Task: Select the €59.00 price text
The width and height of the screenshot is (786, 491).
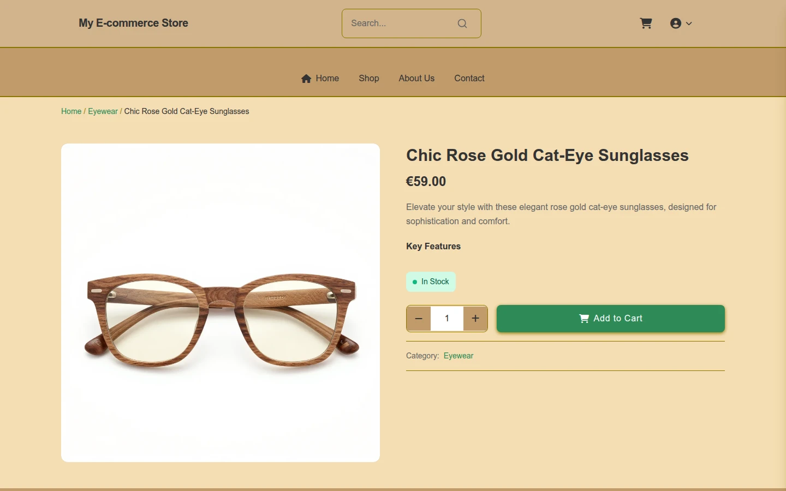Action: tap(426, 182)
